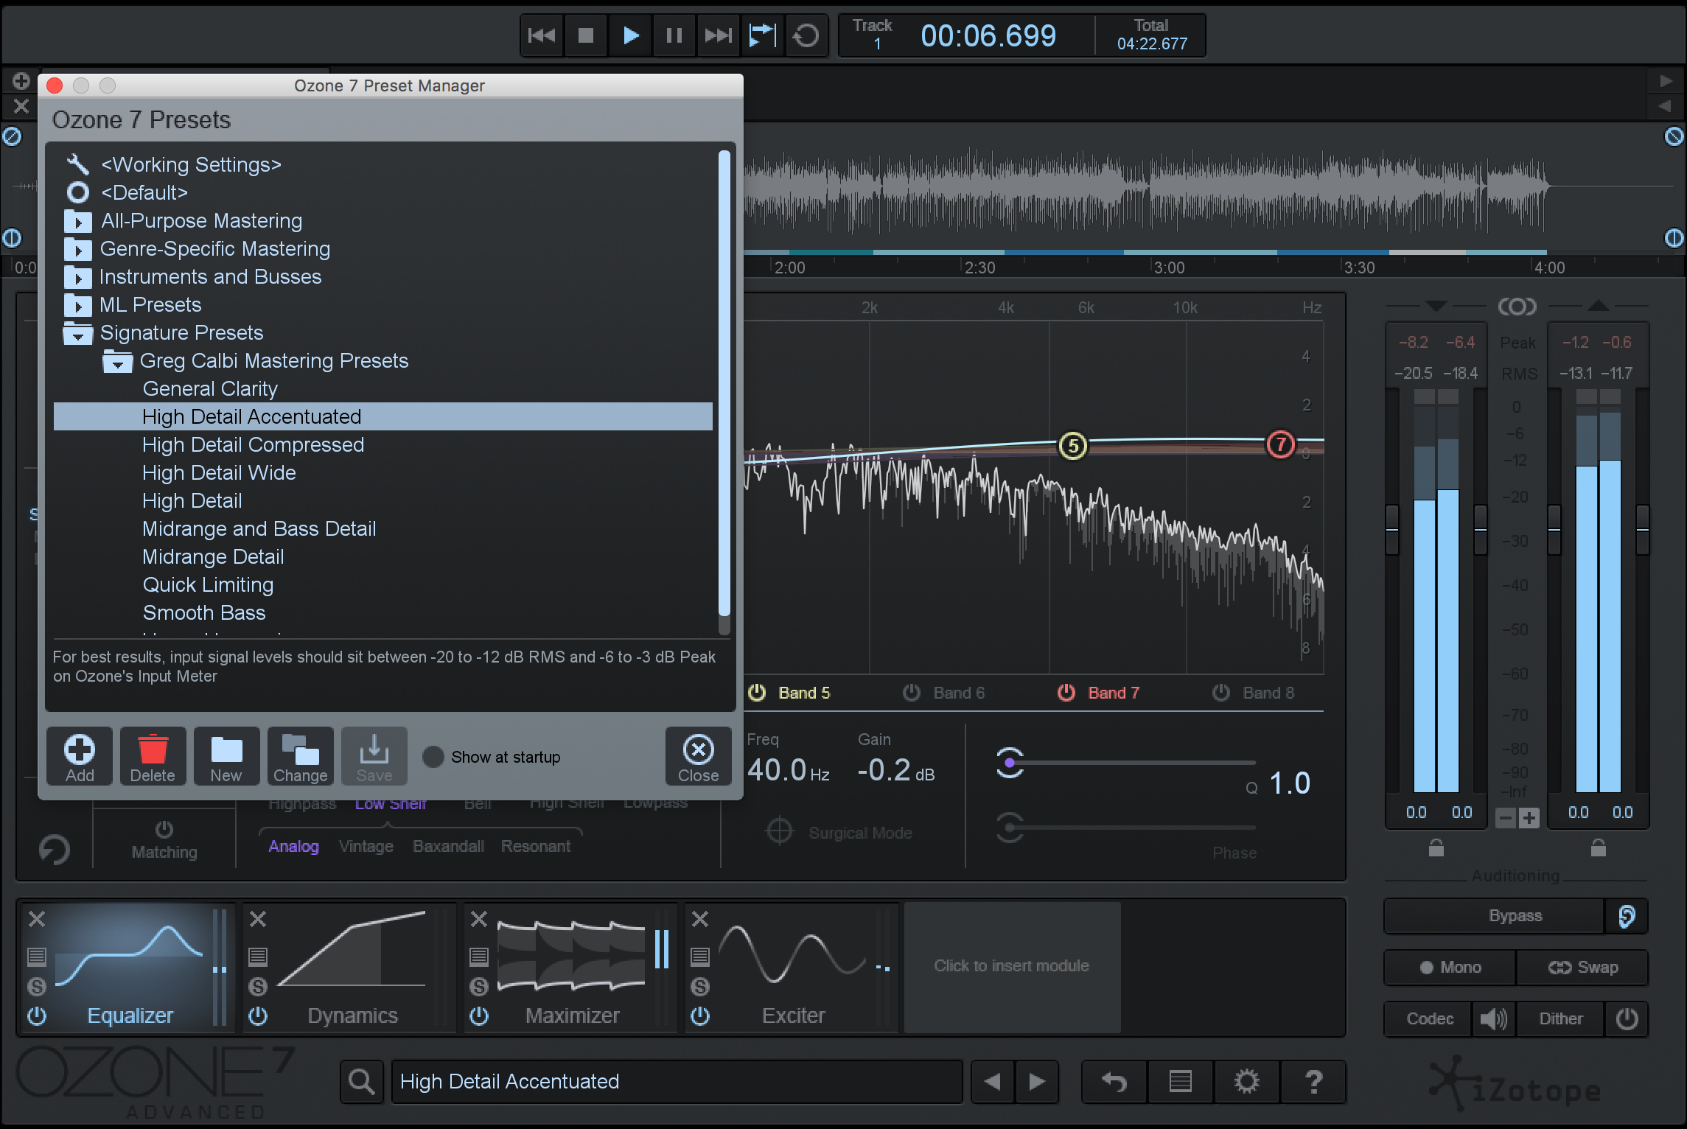Click the stereo link icon above meters

click(x=1517, y=306)
